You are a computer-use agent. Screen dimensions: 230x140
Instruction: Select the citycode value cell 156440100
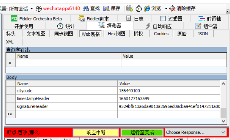(x=169, y=91)
